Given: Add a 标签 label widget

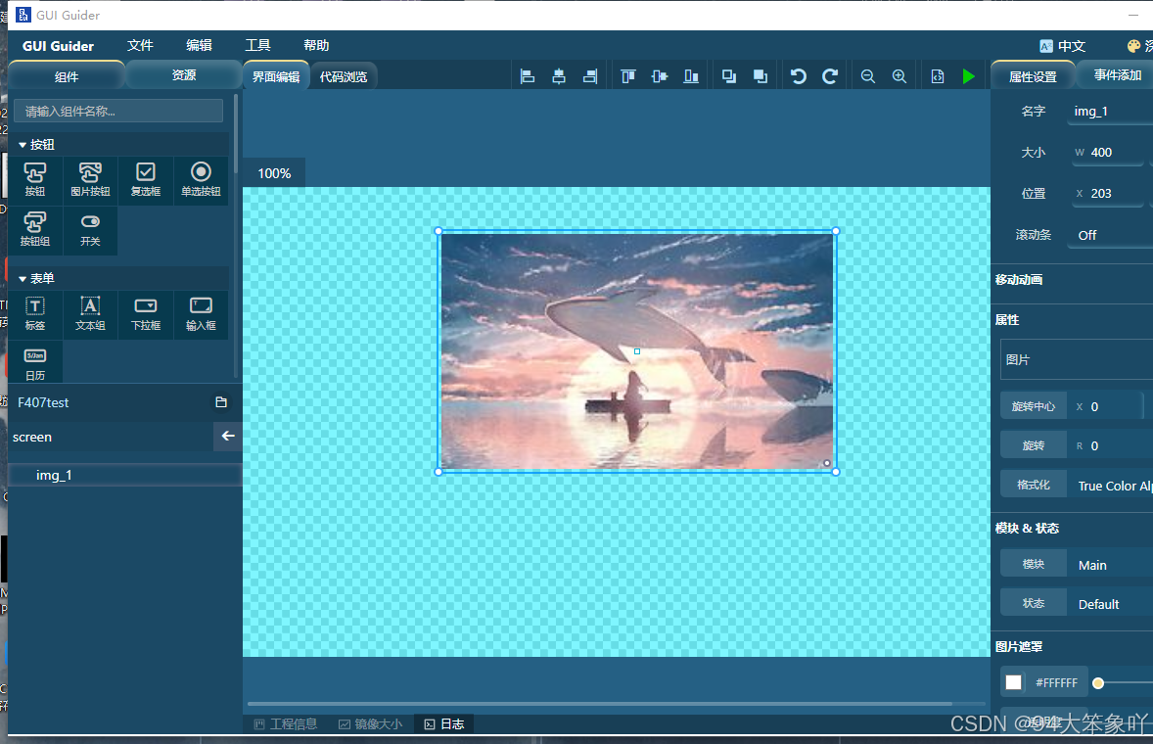Looking at the screenshot, I should (x=34, y=314).
